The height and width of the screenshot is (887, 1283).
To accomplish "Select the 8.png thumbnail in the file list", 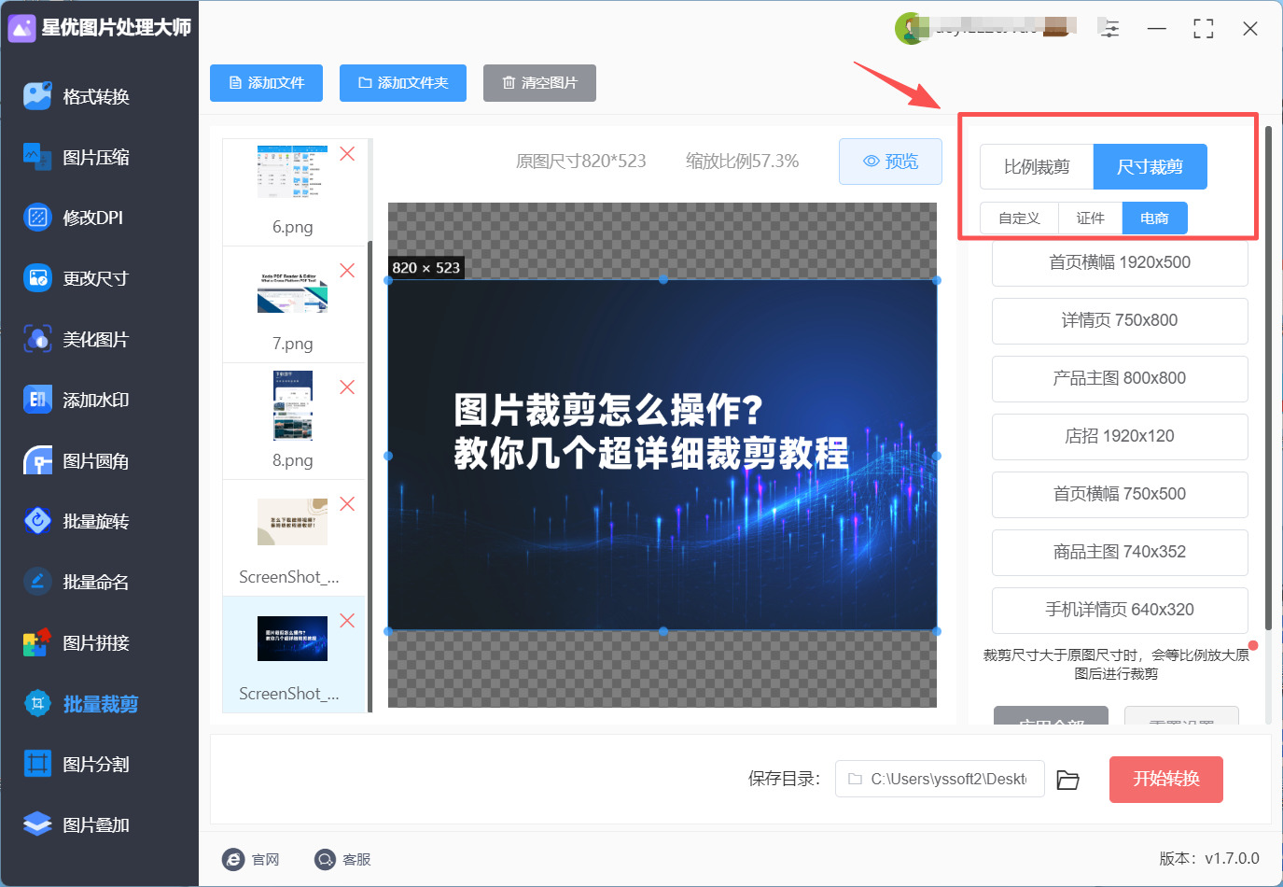I will point(293,405).
